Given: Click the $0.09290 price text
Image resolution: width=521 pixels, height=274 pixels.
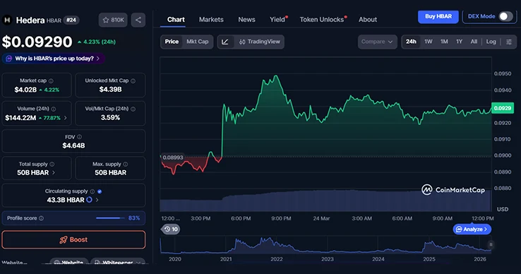Looking at the screenshot, I should 37,42.
